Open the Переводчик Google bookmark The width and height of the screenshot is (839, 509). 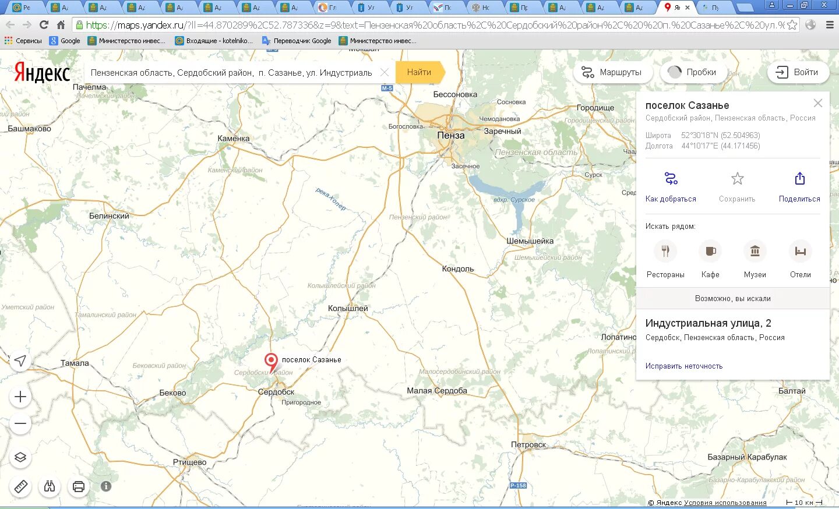[297, 41]
